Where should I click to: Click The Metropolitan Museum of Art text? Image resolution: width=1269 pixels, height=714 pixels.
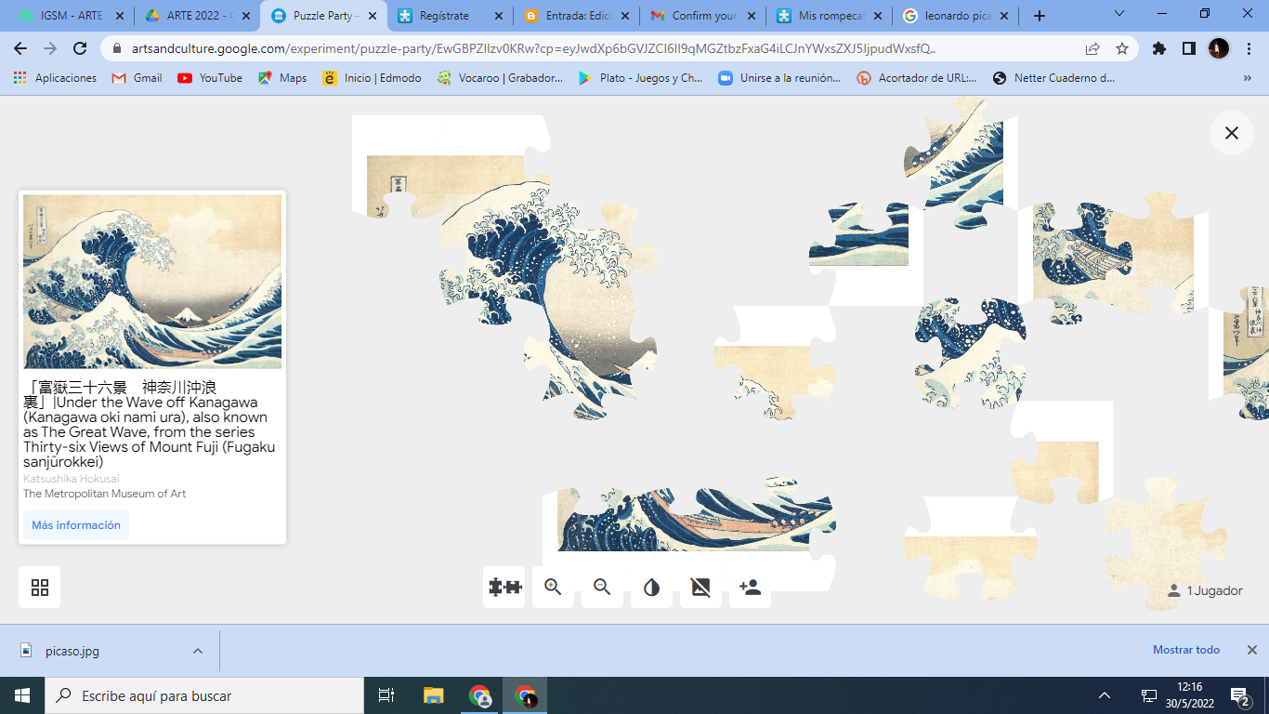[x=104, y=494]
